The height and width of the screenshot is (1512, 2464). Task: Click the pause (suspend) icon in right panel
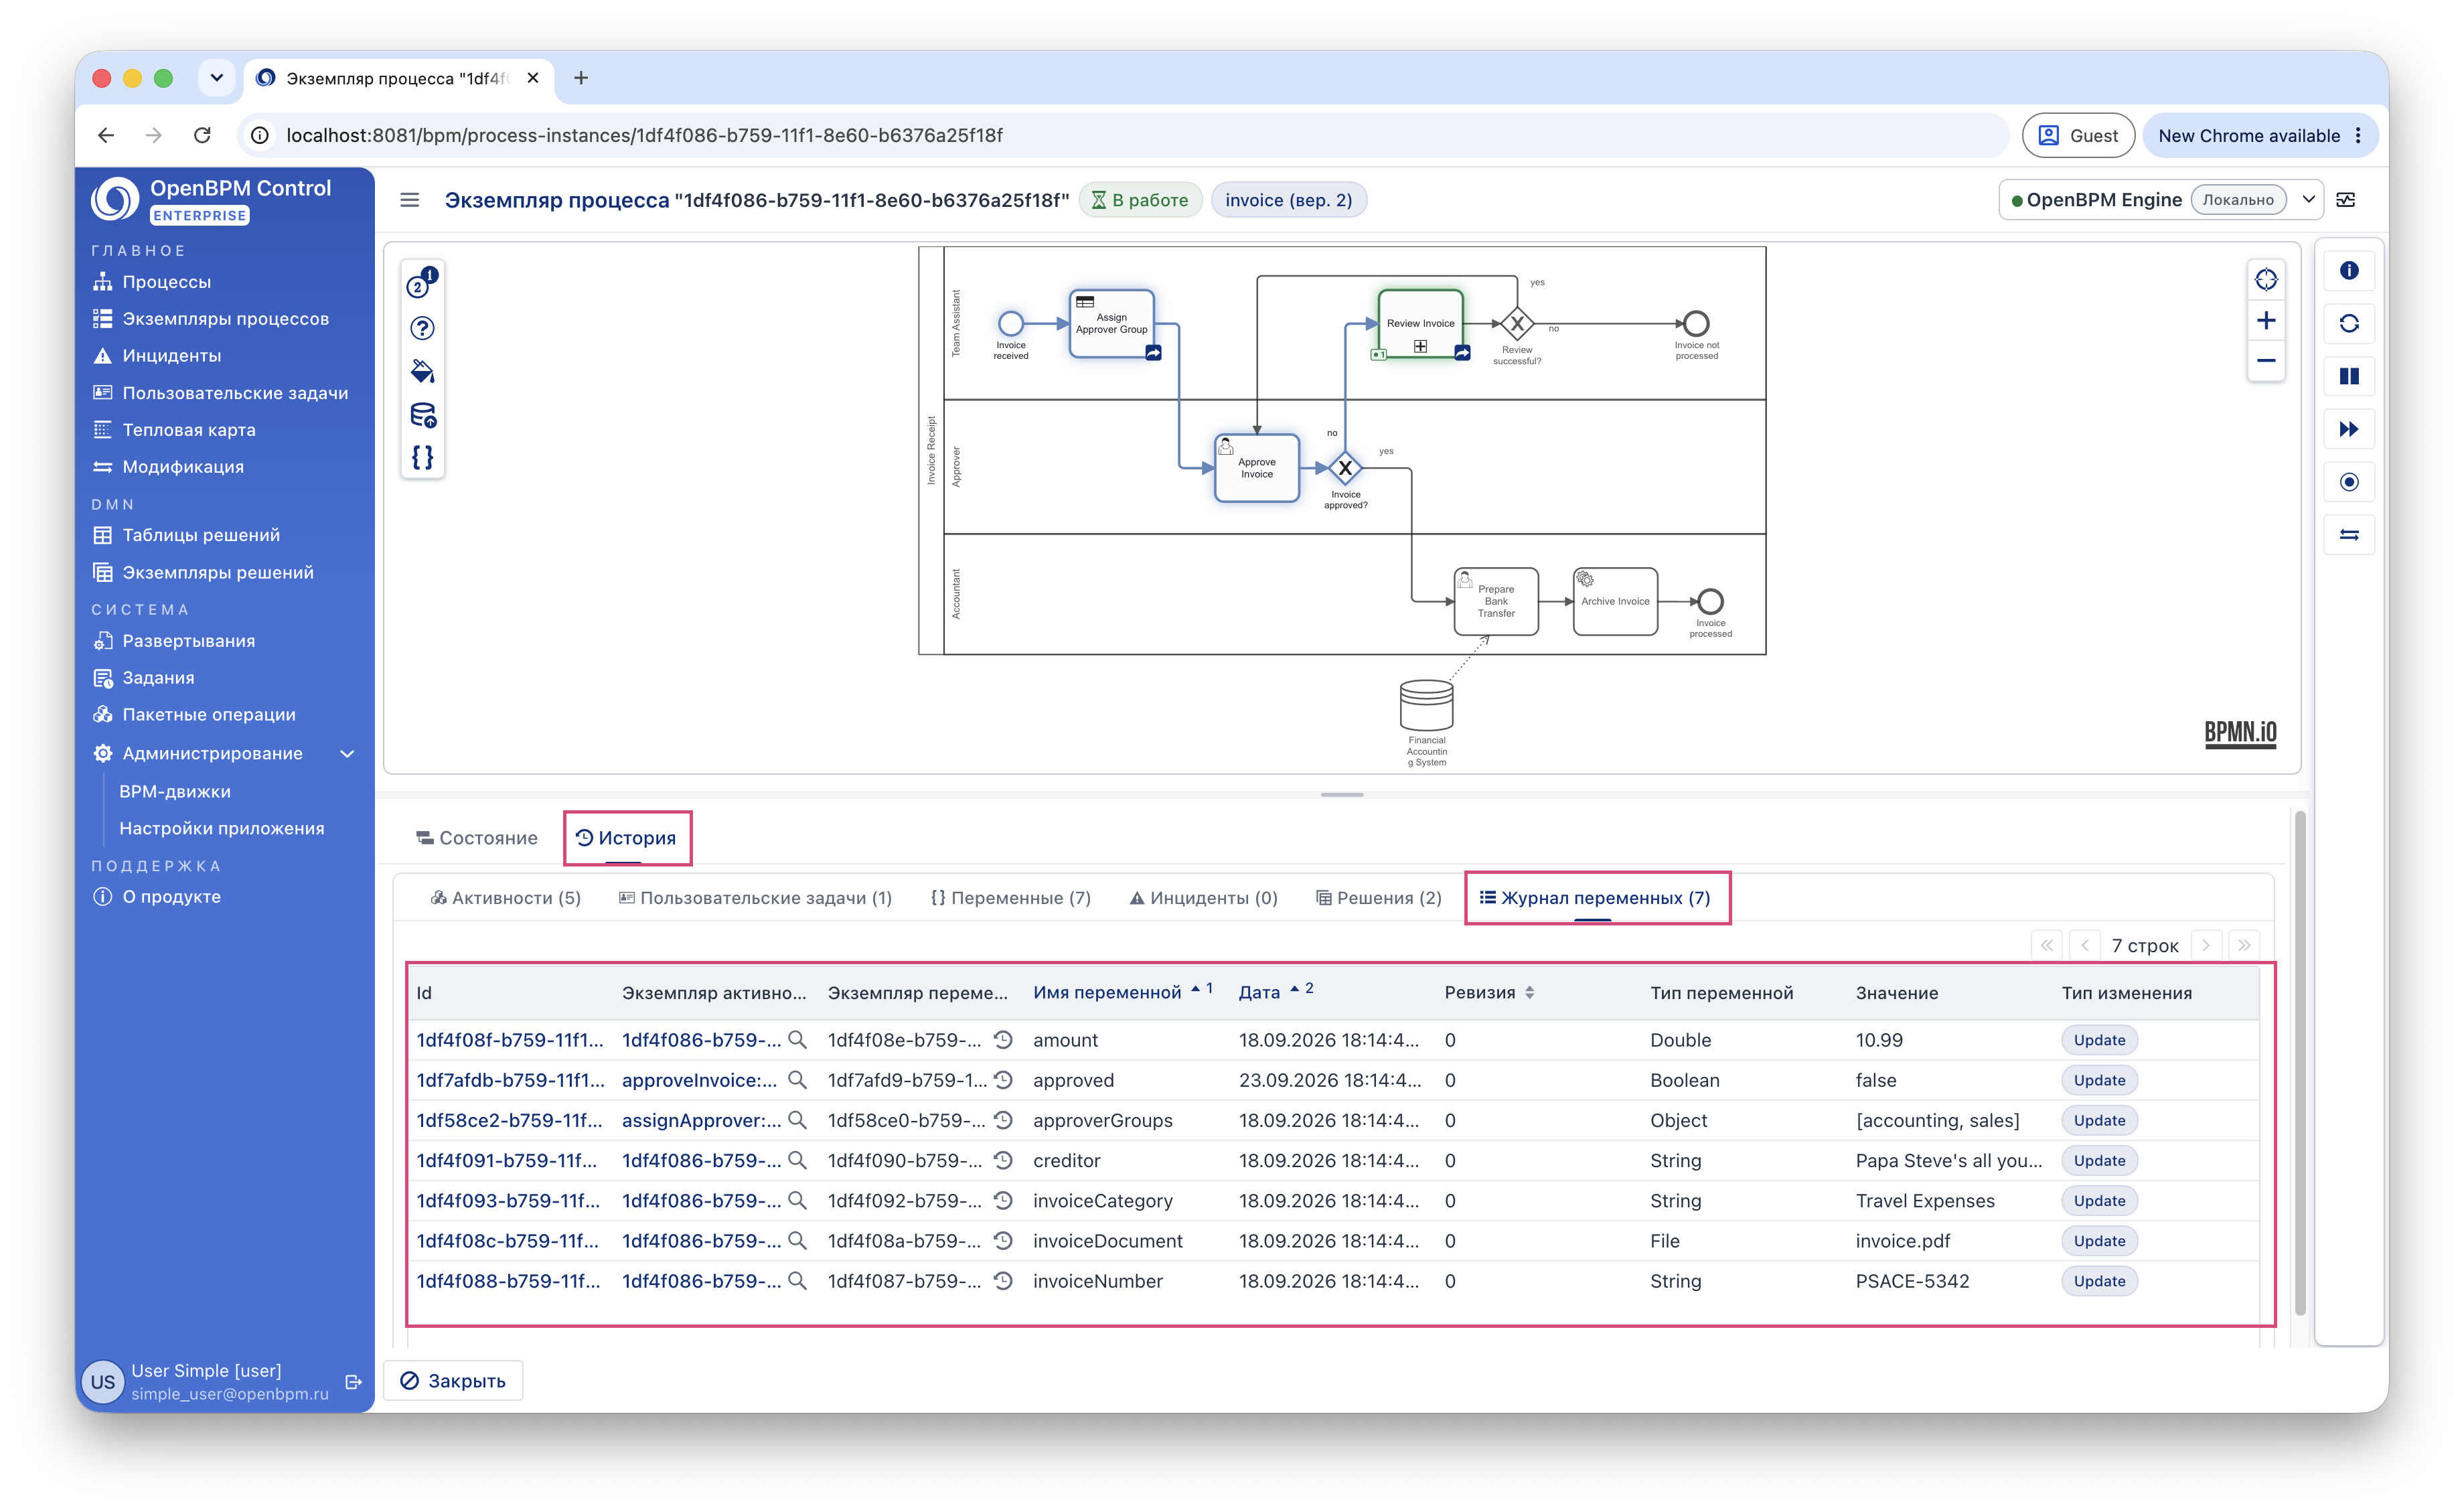pos(2349,377)
